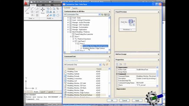189x106 pixels.
Task: Click the Save icon in quick access toolbar
Action: tap(38, 2)
